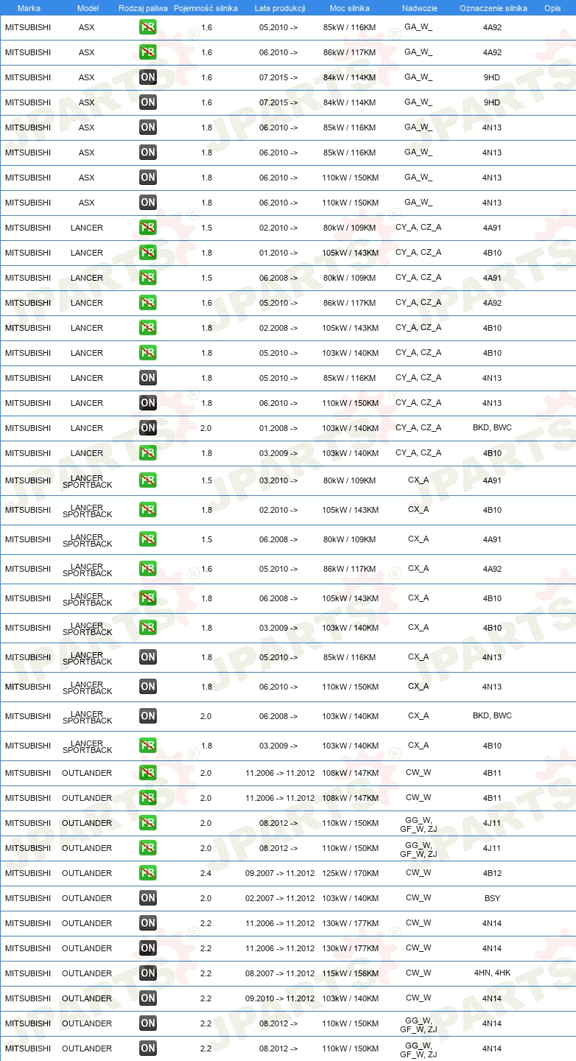
Task: Click diesel ON icon in Outlander 4HN, 4HK row
Action: click(148, 973)
